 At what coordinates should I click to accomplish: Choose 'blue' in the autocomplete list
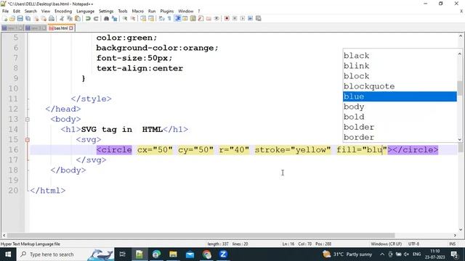(400, 96)
